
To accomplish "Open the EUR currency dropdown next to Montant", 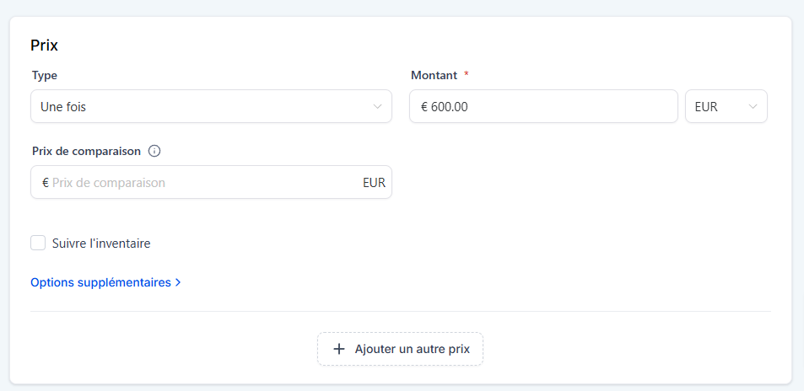I will coord(726,107).
